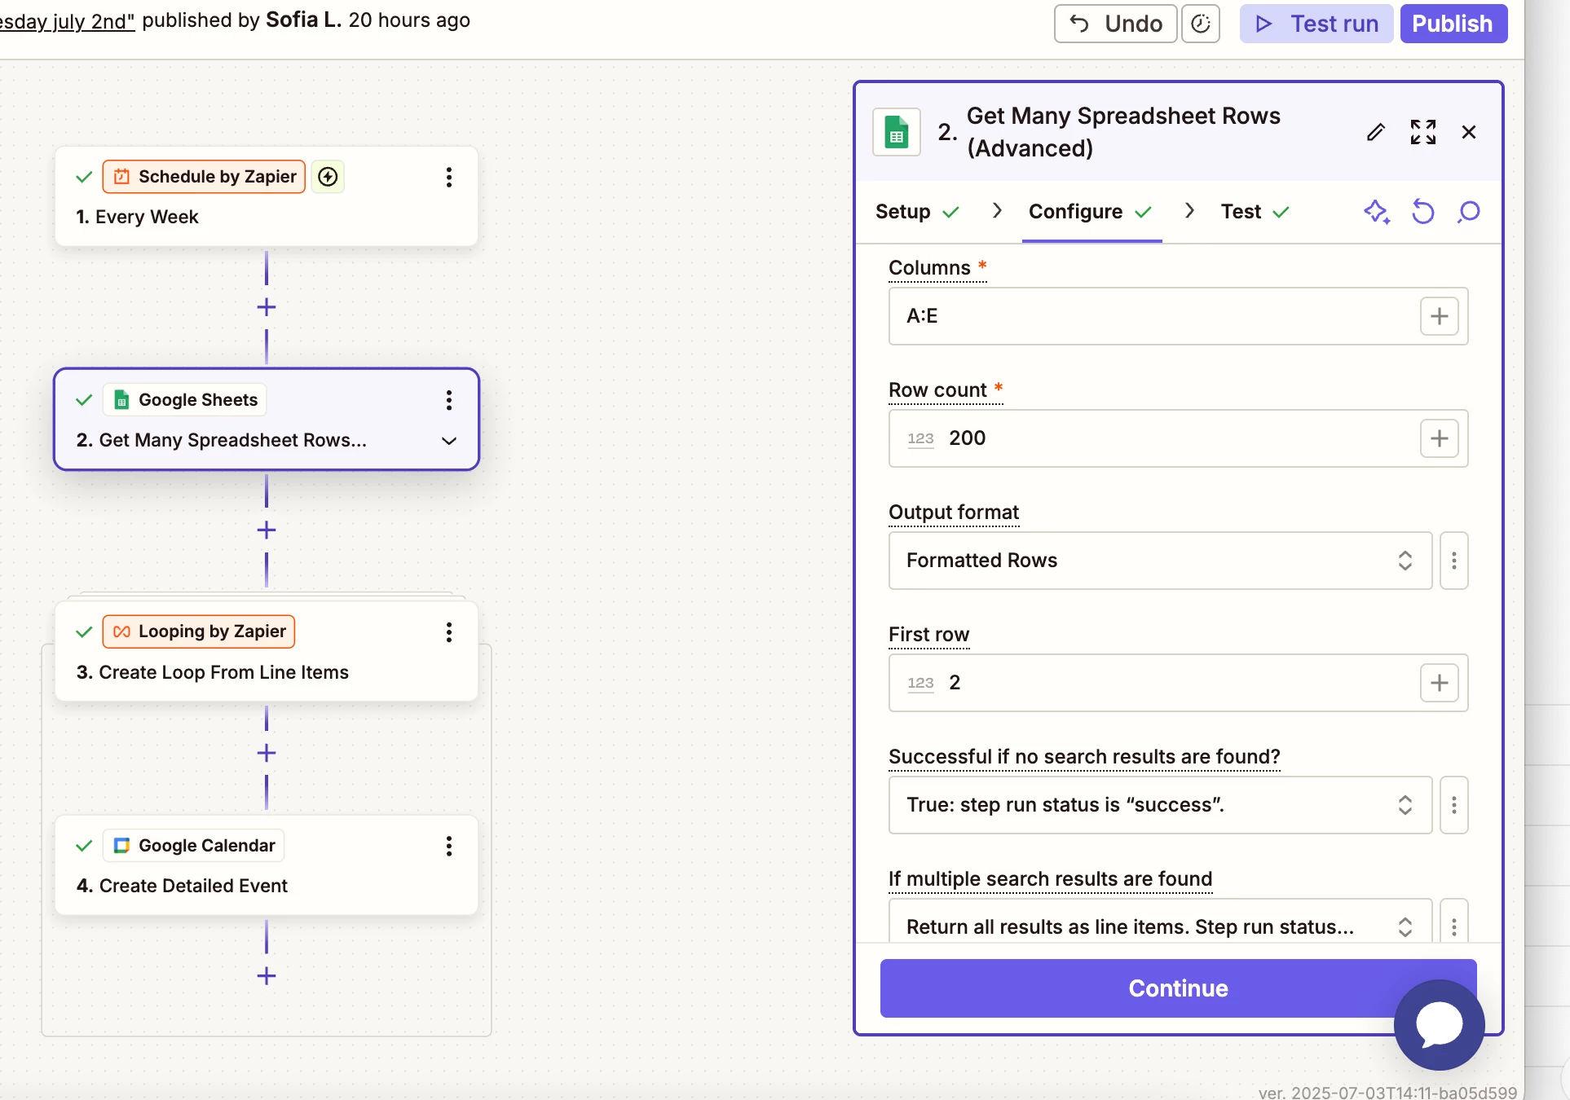Insert data into Columns with plus button
This screenshot has height=1100, width=1570.
pyautogui.click(x=1440, y=316)
